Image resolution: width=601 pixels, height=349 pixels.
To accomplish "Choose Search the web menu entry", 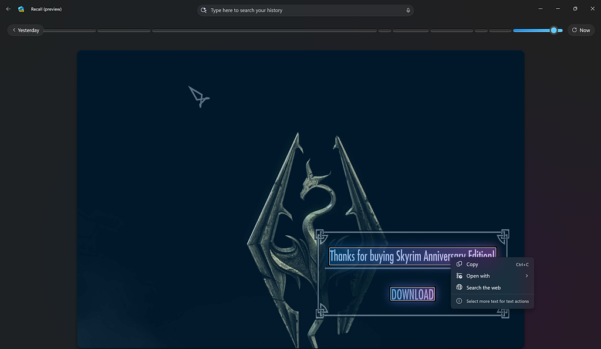I will tap(492, 287).
